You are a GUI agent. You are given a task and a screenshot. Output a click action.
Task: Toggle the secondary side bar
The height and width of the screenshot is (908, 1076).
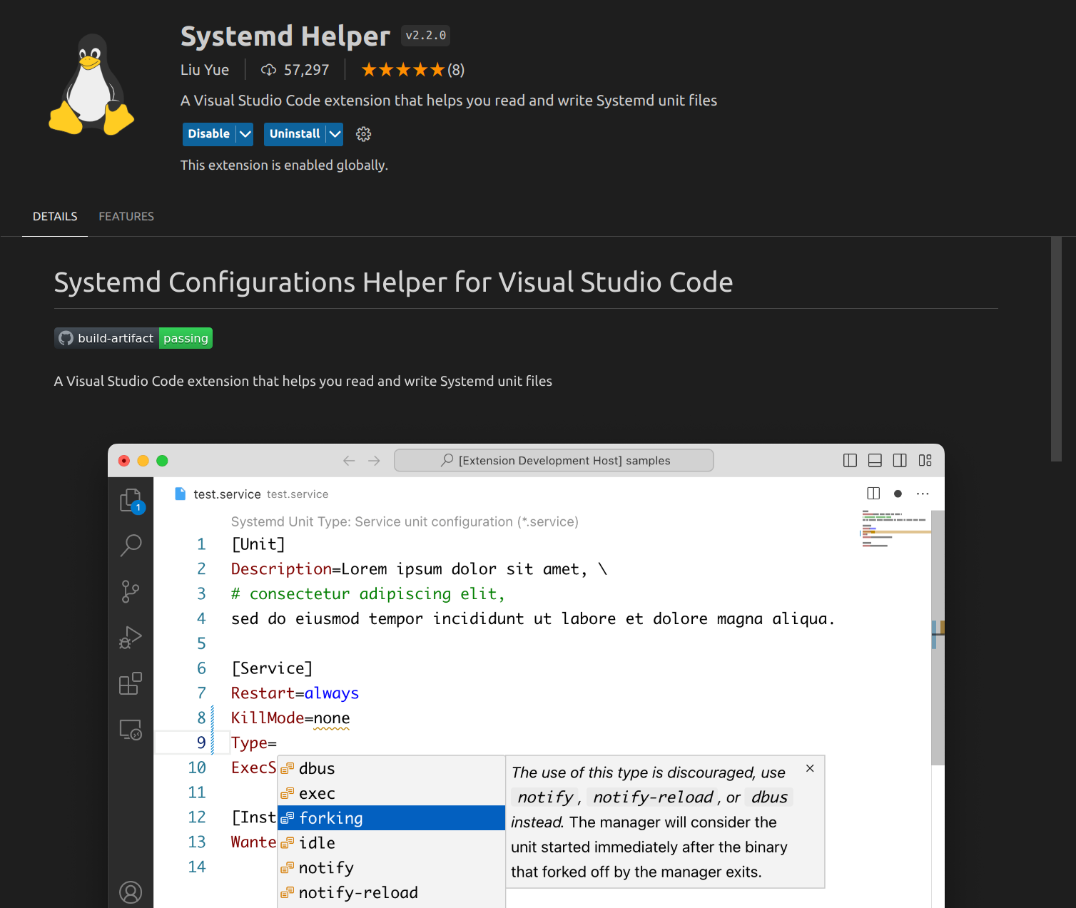coord(900,460)
